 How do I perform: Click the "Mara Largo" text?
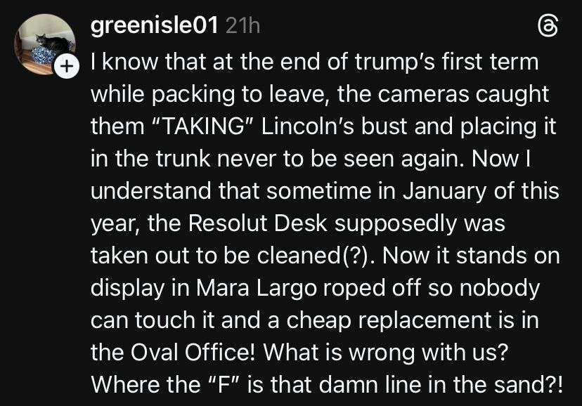pyautogui.click(x=257, y=289)
